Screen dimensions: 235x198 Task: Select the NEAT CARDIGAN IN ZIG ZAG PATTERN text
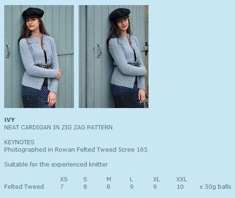(x=58, y=128)
